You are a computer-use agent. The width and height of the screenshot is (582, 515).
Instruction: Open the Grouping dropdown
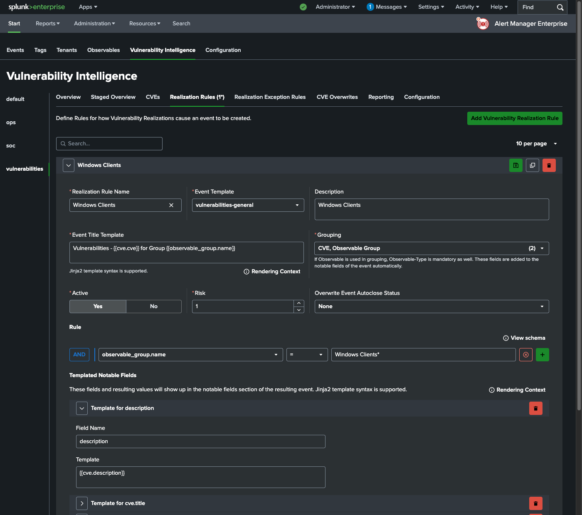pyautogui.click(x=431, y=248)
